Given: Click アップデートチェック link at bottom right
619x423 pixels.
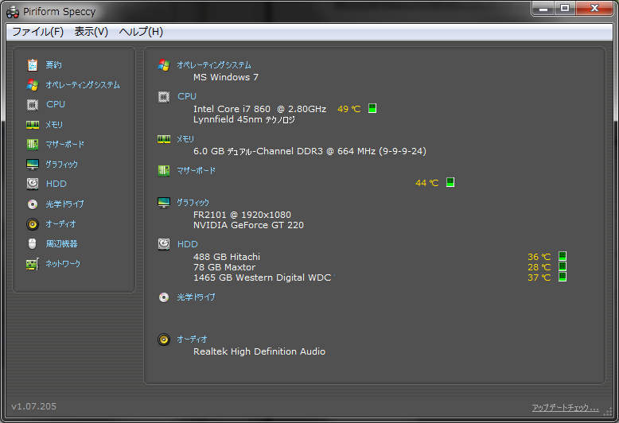Looking at the screenshot, I should point(565,408).
